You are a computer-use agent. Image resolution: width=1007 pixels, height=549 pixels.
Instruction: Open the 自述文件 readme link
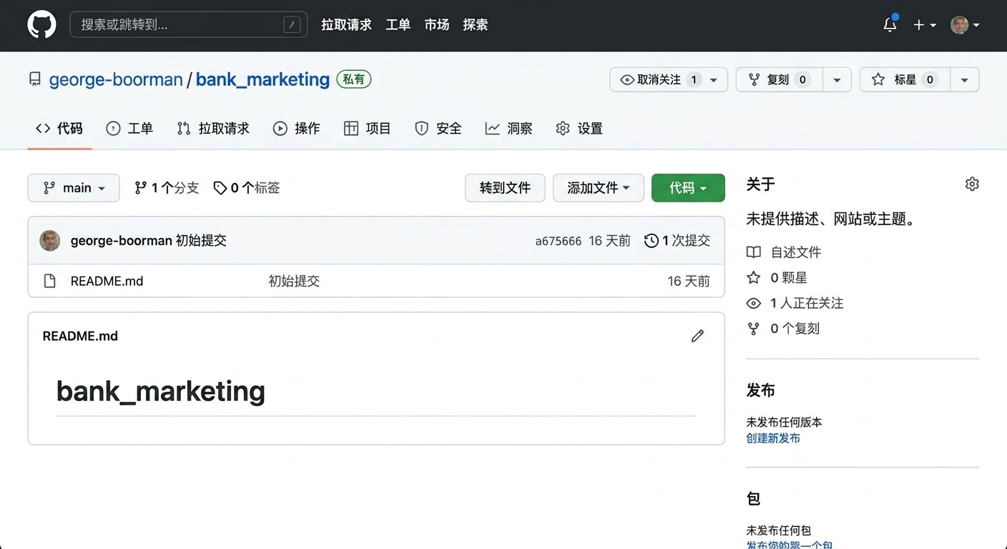784,252
